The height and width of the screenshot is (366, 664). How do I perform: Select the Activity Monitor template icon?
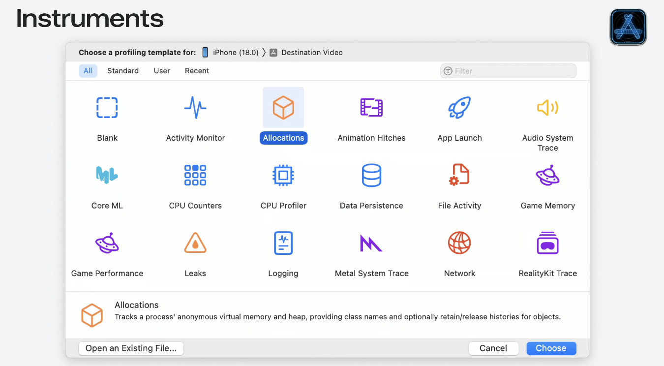tap(195, 108)
